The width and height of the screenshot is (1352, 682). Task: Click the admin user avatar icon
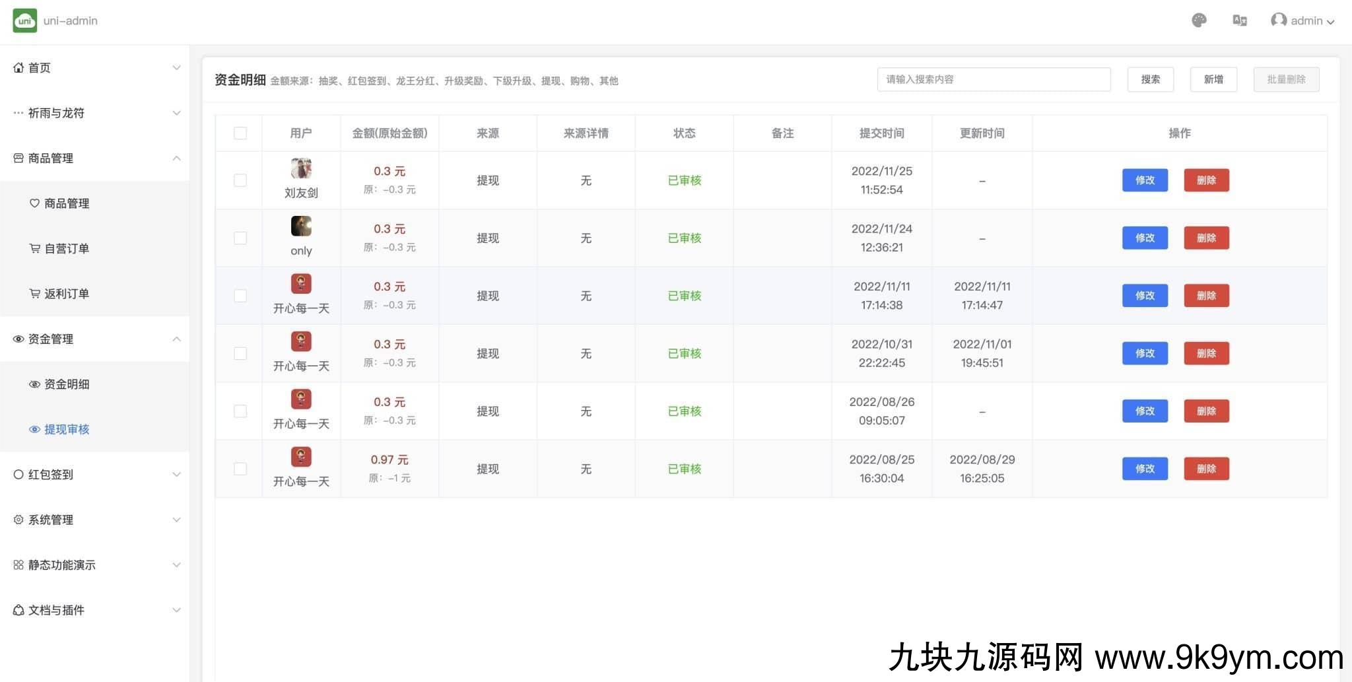1279,20
